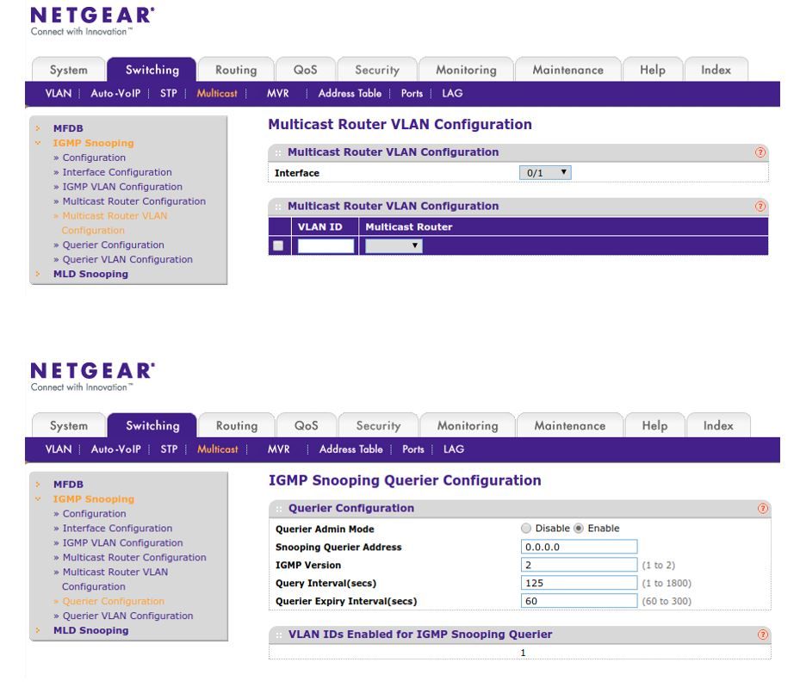Viewport: 800px width, 687px height.
Task: Click the Querier Expiry Interval field
Action: click(x=580, y=601)
